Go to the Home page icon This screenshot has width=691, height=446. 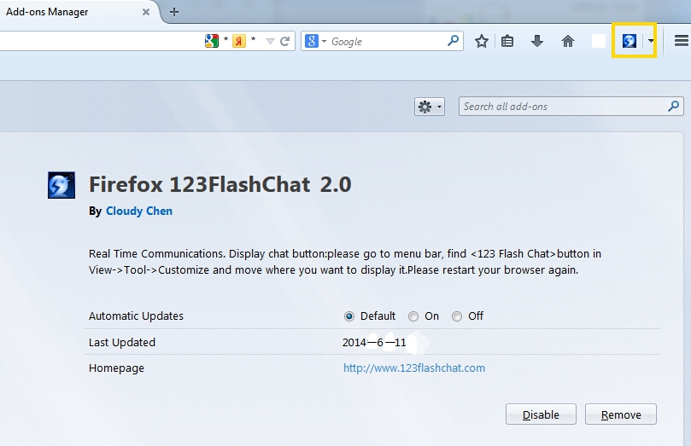568,41
